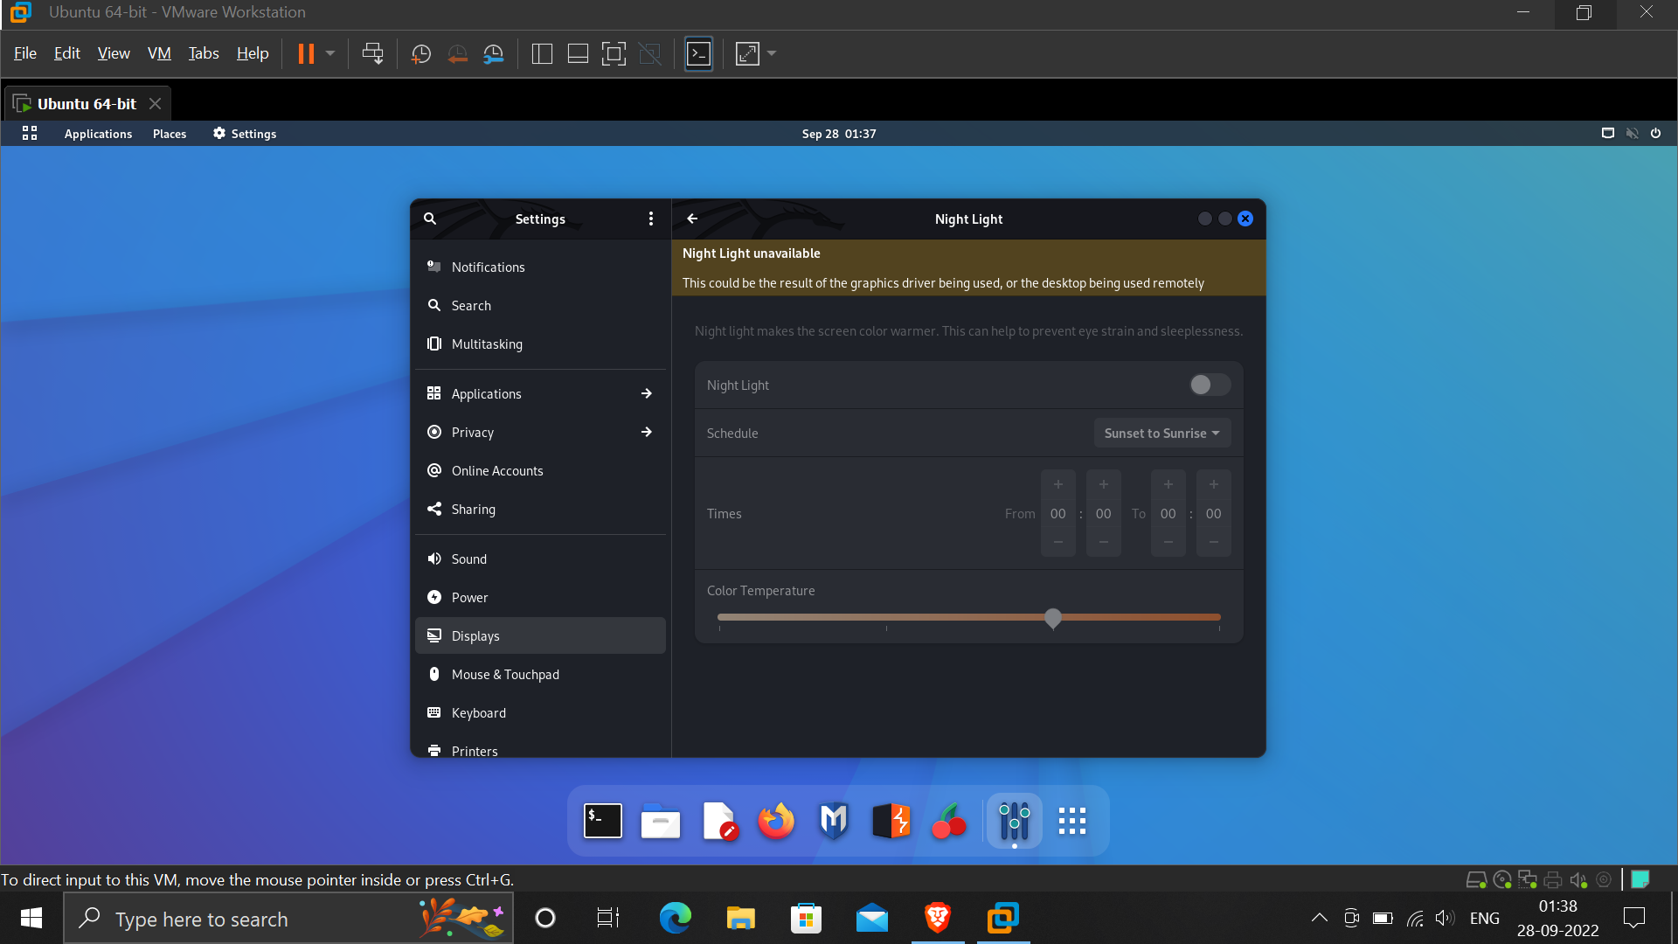
Task: Select Mouse & Touchpad settings
Action: click(505, 674)
